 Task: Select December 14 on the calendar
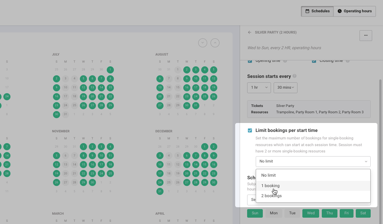pyautogui.click(x=196, y=164)
